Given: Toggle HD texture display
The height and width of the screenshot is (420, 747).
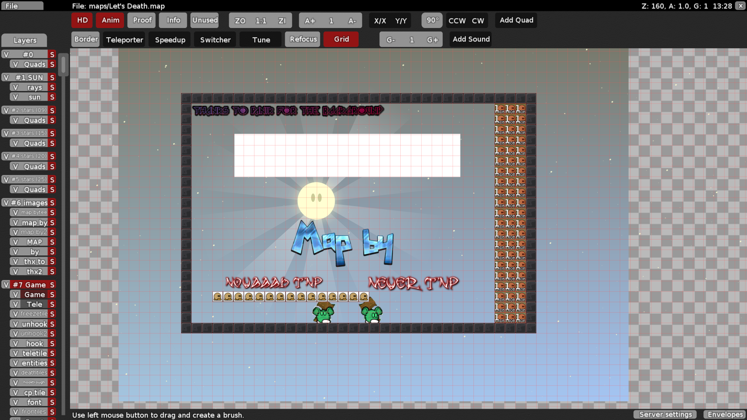Looking at the screenshot, I should pos(82,20).
